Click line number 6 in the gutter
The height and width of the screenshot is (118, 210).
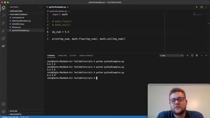click(x=48, y=32)
